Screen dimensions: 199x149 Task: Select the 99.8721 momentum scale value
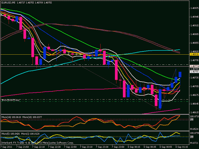pyautogui.click(x=194, y=143)
